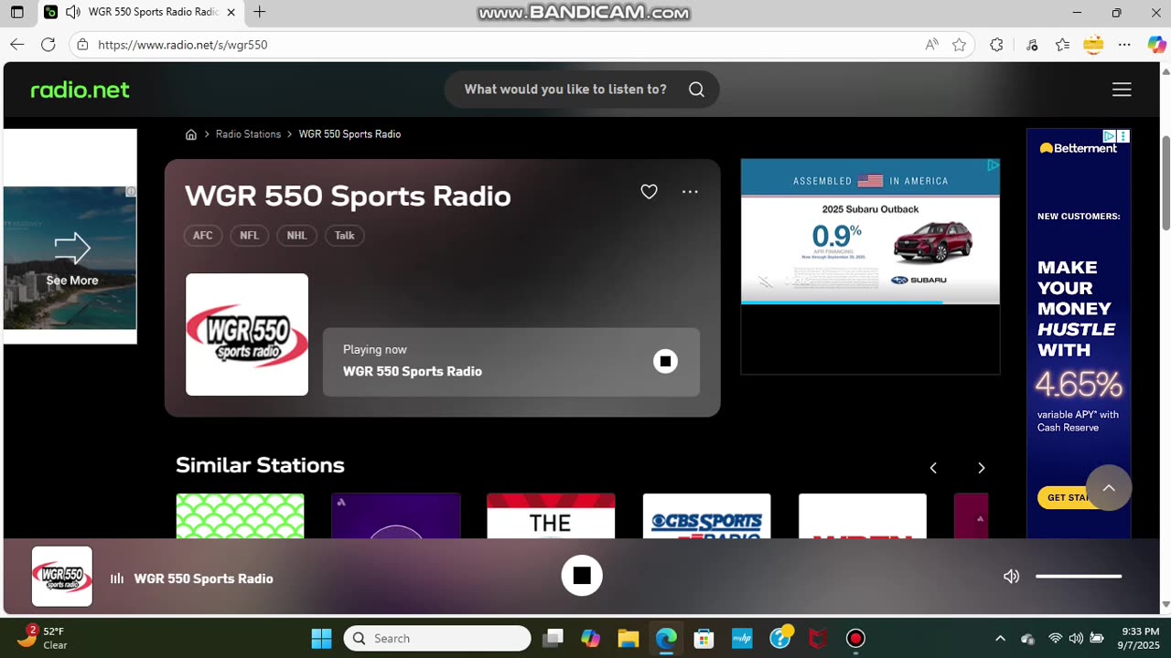Screen dimensions: 1171x658
Task: Open the weather widget 52°F Clear
Action: tap(43, 637)
